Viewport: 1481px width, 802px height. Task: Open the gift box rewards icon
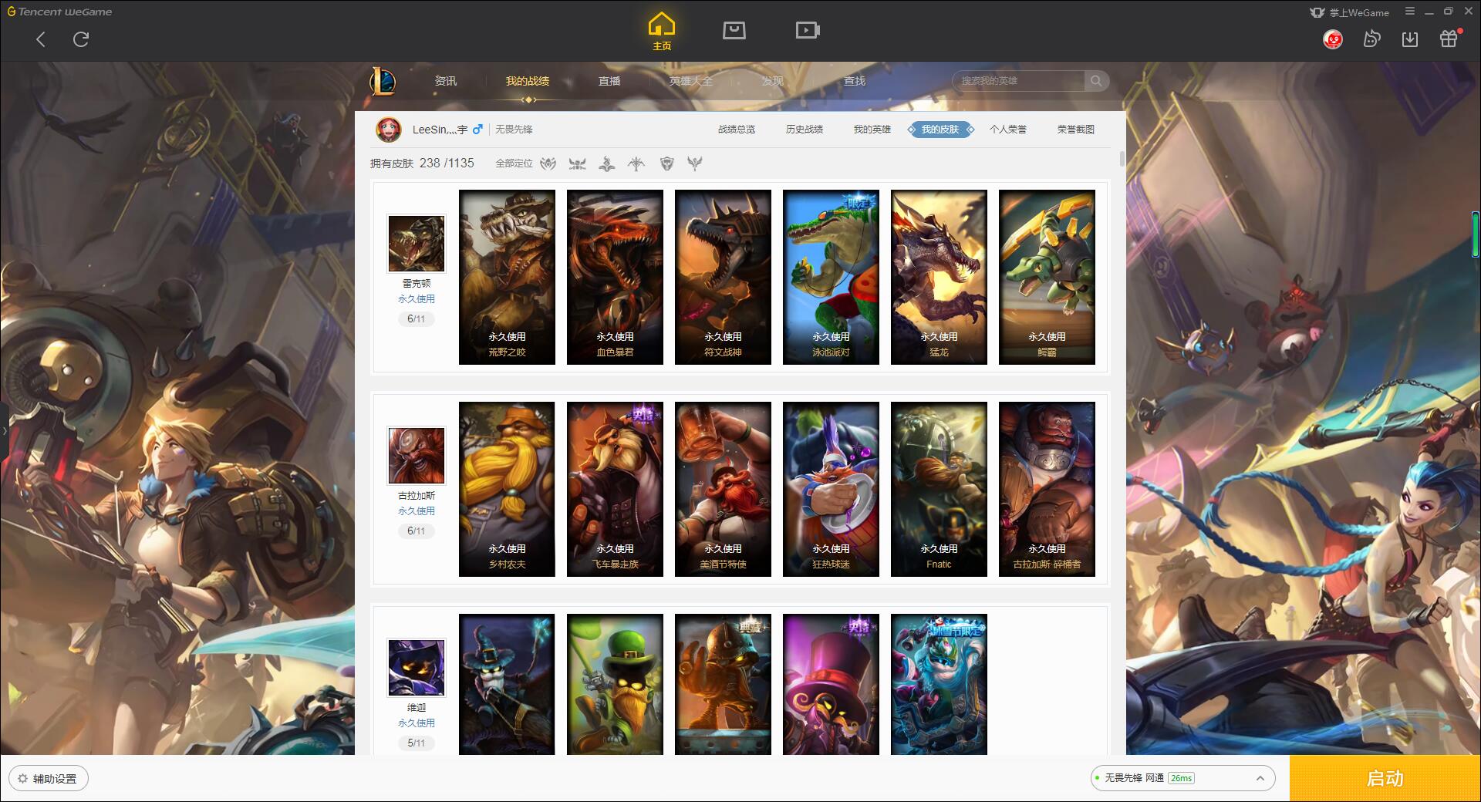pos(1449,39)
